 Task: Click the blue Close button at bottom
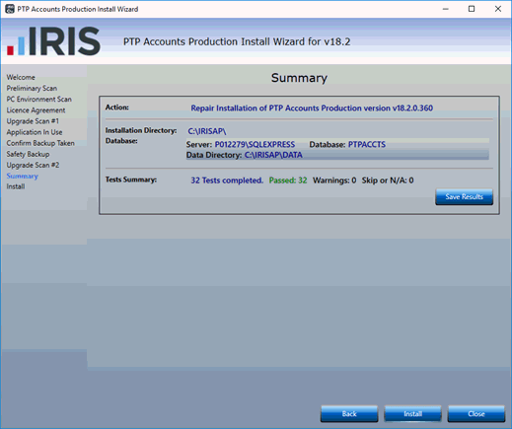(476, 413)
